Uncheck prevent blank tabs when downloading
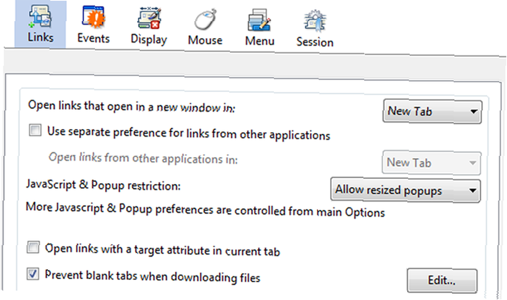507x300 pixels. [x=33, y=274]
